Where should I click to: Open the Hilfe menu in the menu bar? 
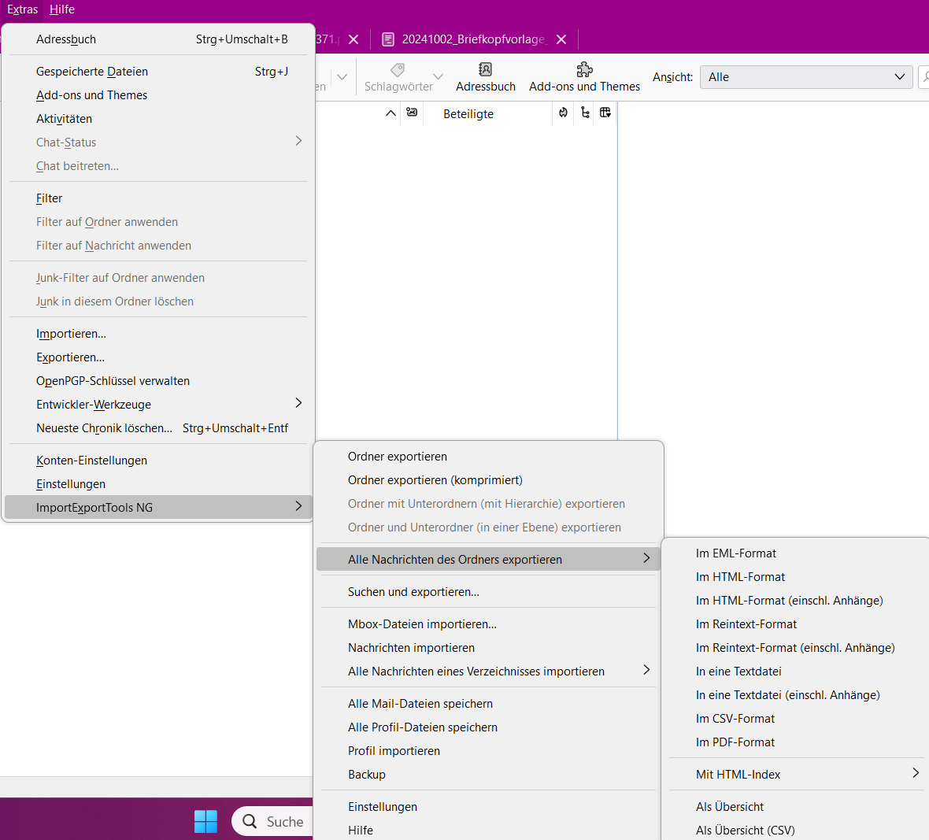62,9
